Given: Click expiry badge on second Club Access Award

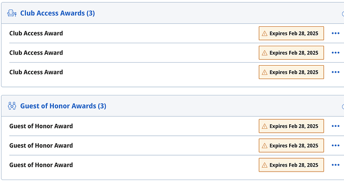Looking at the screenshot, I should [291, 53].
